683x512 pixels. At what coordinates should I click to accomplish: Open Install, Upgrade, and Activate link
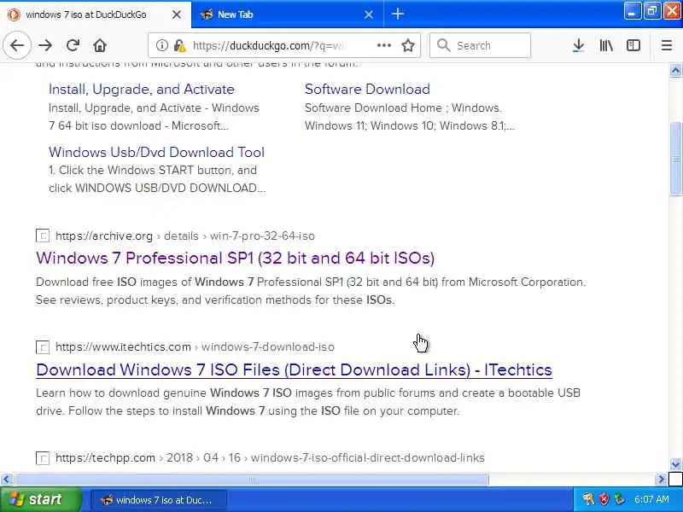pos(142,89)
